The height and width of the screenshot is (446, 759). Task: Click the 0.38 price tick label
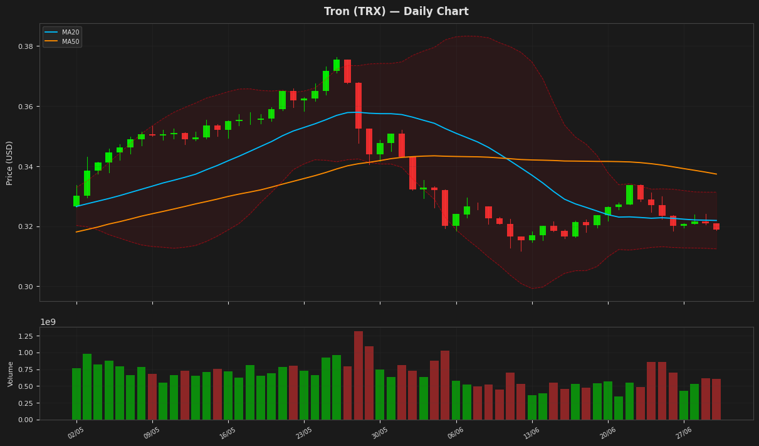(26, 46)
